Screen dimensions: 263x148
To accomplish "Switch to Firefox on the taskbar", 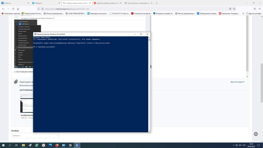I will coord(57,145).
